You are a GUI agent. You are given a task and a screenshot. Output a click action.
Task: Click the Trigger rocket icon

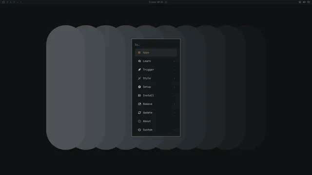139,70
